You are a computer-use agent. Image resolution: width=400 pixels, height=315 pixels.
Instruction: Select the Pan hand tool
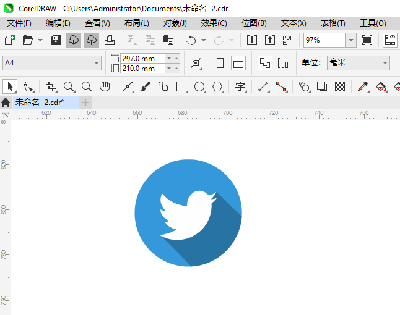[105, 86]
